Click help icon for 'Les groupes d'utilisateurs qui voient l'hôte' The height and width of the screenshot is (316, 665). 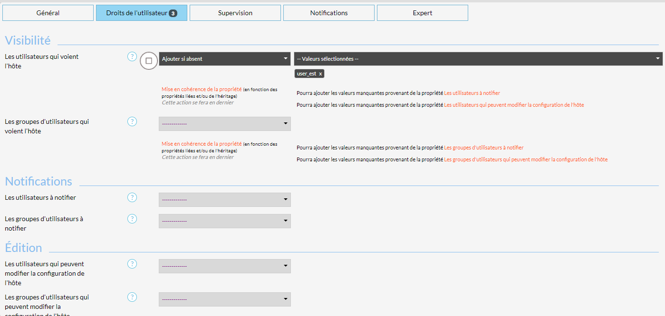click(132, 121)
